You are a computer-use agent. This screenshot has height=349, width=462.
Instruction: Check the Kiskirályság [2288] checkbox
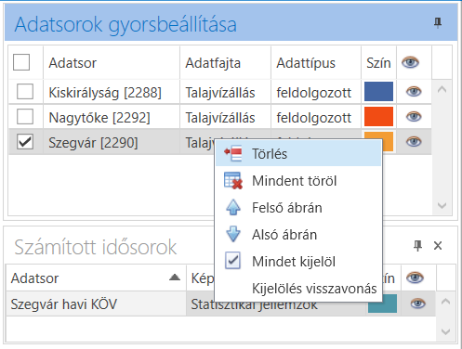click(25, 92)
